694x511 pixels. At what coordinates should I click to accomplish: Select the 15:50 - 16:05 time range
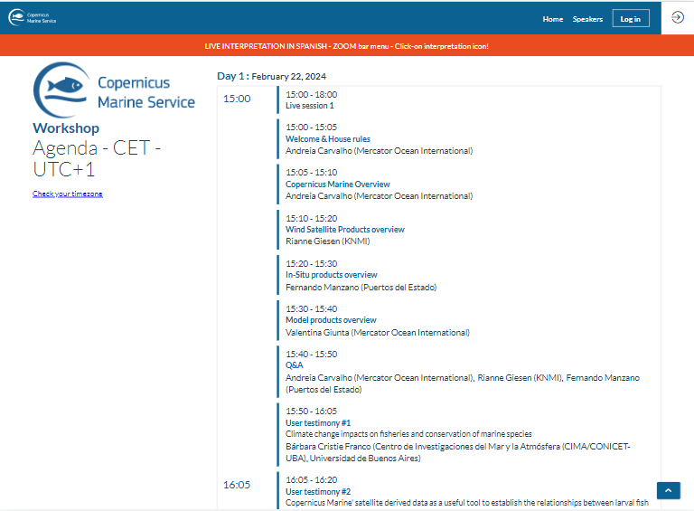click(311, 411)
